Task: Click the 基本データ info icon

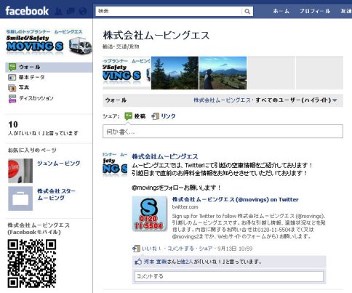Action: click(x=12, y=77)
